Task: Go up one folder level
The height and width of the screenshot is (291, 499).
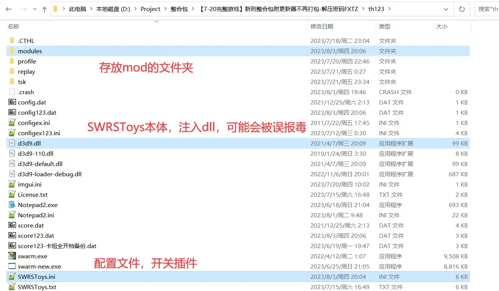Action: 45,9
